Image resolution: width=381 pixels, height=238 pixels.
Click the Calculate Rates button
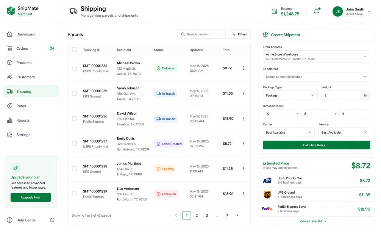[x=316, y=145]
